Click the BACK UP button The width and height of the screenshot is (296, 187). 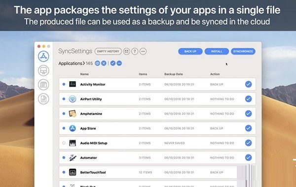click(x=190, y=51)
